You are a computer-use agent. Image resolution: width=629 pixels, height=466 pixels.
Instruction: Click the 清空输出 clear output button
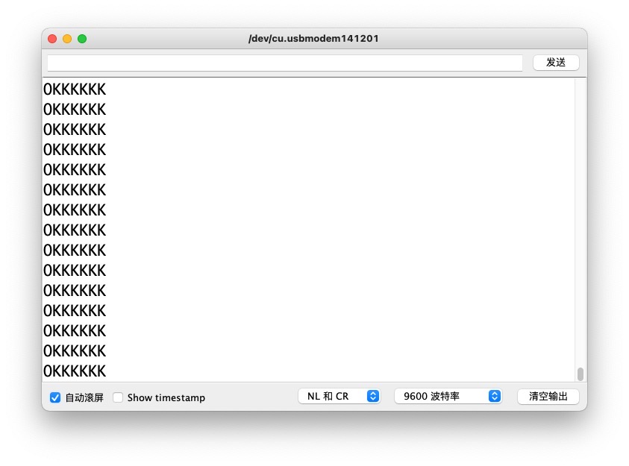click(548, 396)
